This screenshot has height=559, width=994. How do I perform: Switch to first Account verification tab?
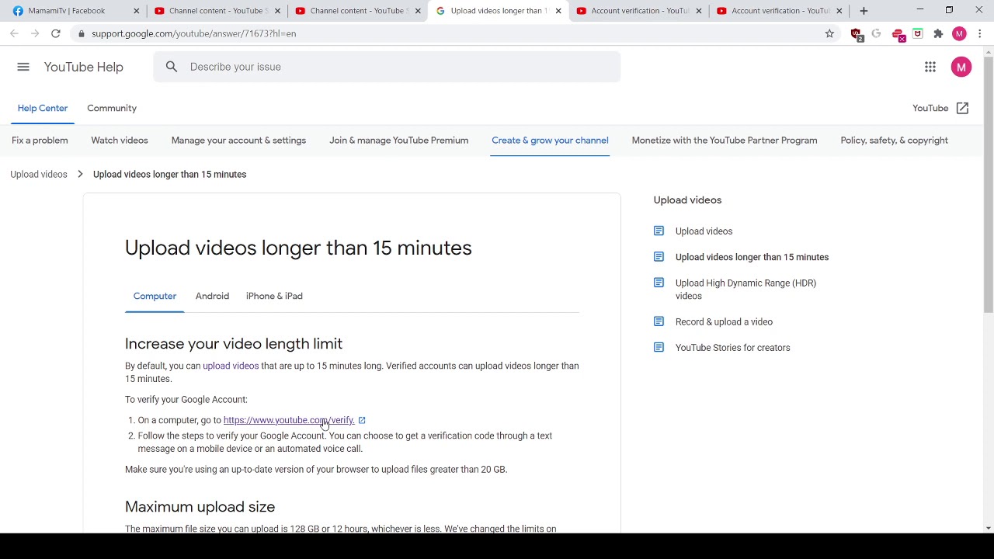640,11
